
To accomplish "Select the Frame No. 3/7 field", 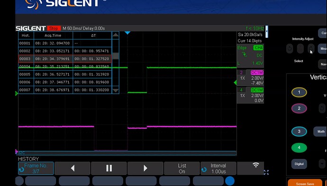I will click(x=36, y=168).
